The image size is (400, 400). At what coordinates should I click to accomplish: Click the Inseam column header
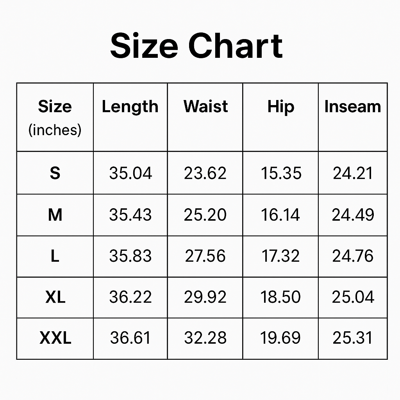tap(352, 107)
